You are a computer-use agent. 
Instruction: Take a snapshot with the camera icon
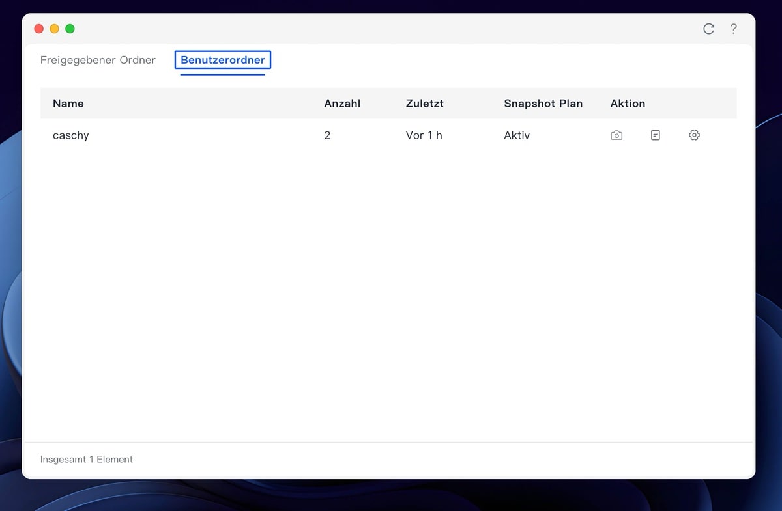[x=616, y=135]
